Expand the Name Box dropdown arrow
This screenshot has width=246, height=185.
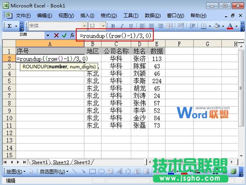tap(48, 36)
